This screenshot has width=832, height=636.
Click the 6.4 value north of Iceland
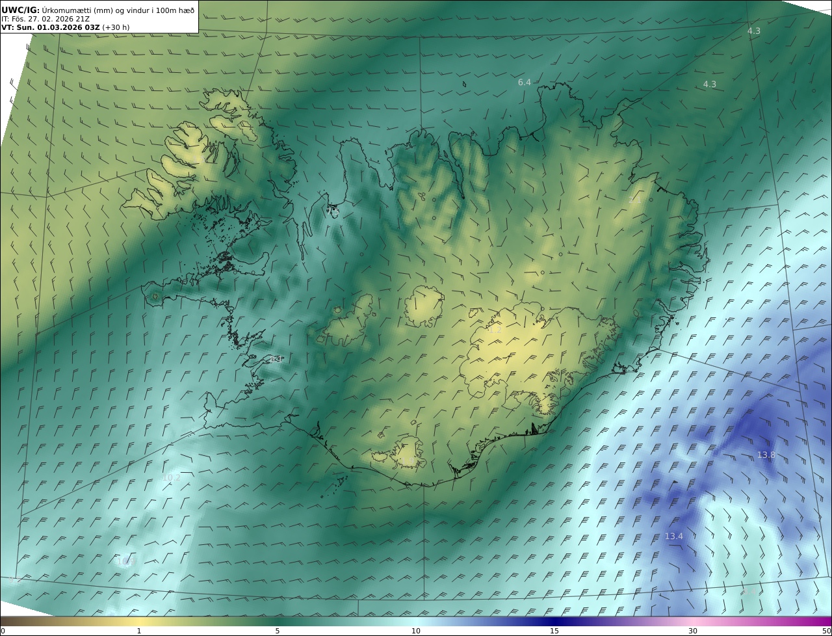point(525,83)
